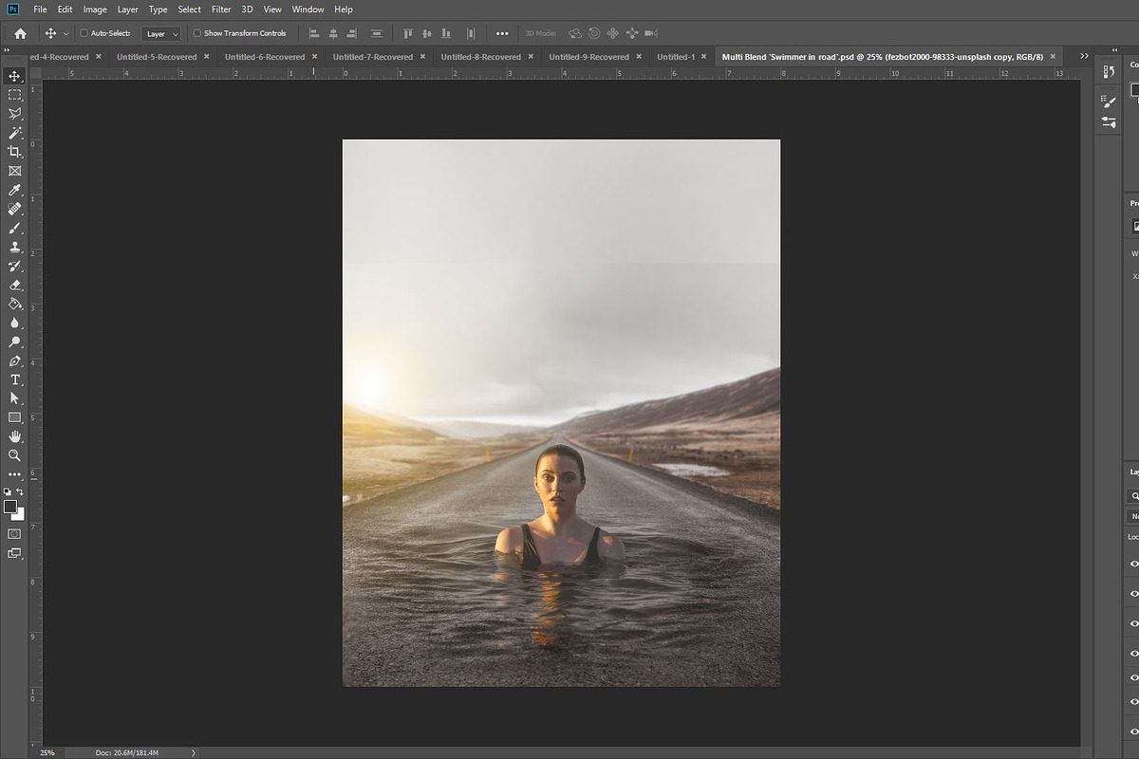Show hidden document tabs overflow arrows
This screenshot has width=1139, height=759.
pos(1085,56)
